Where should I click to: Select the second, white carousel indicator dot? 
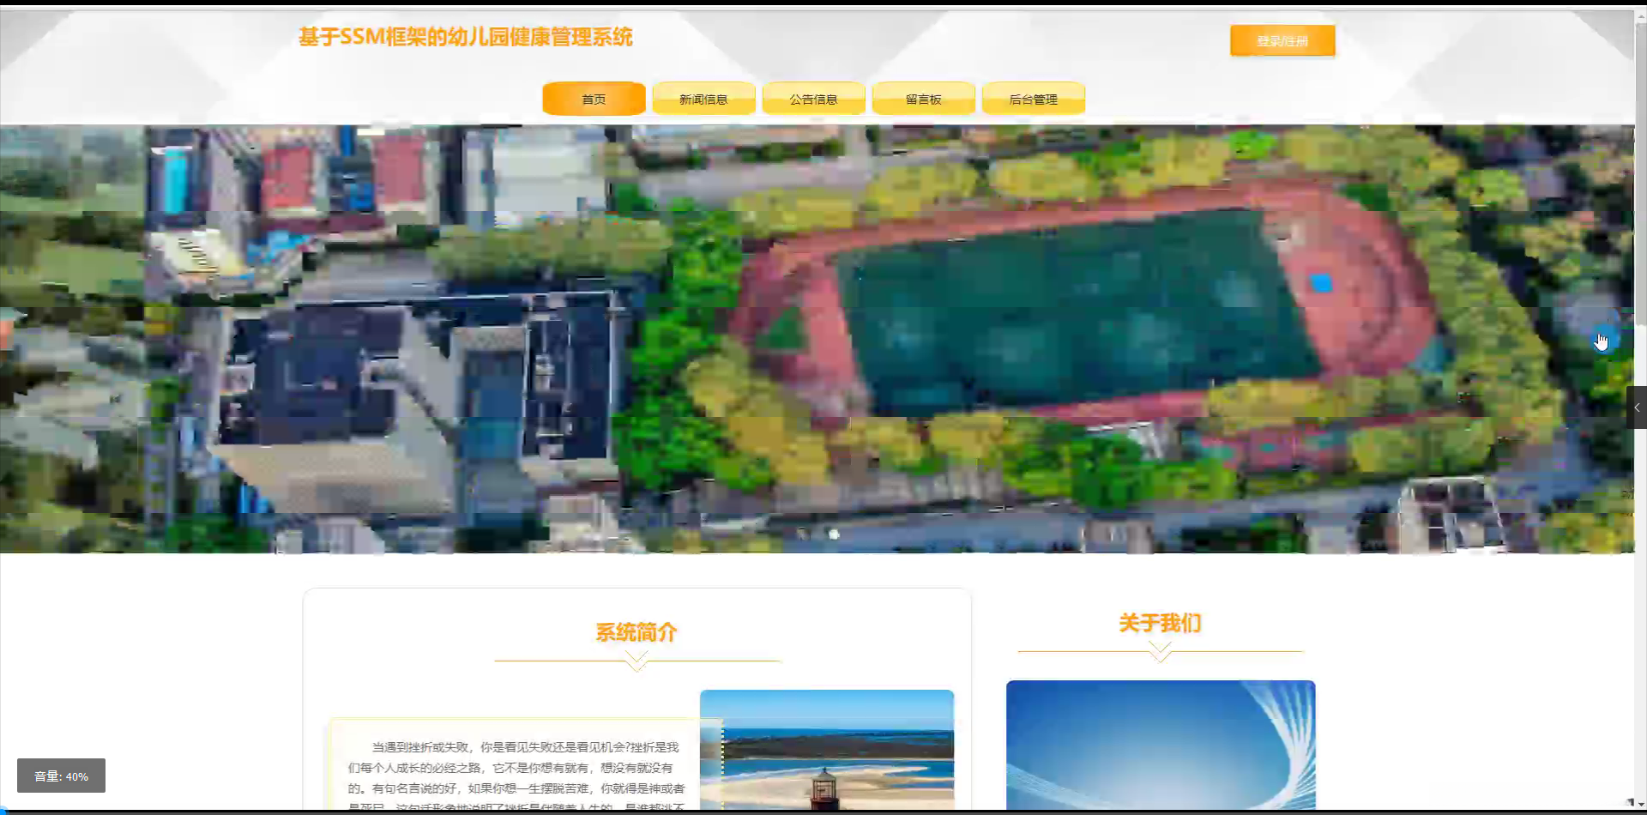pos(834,534)
